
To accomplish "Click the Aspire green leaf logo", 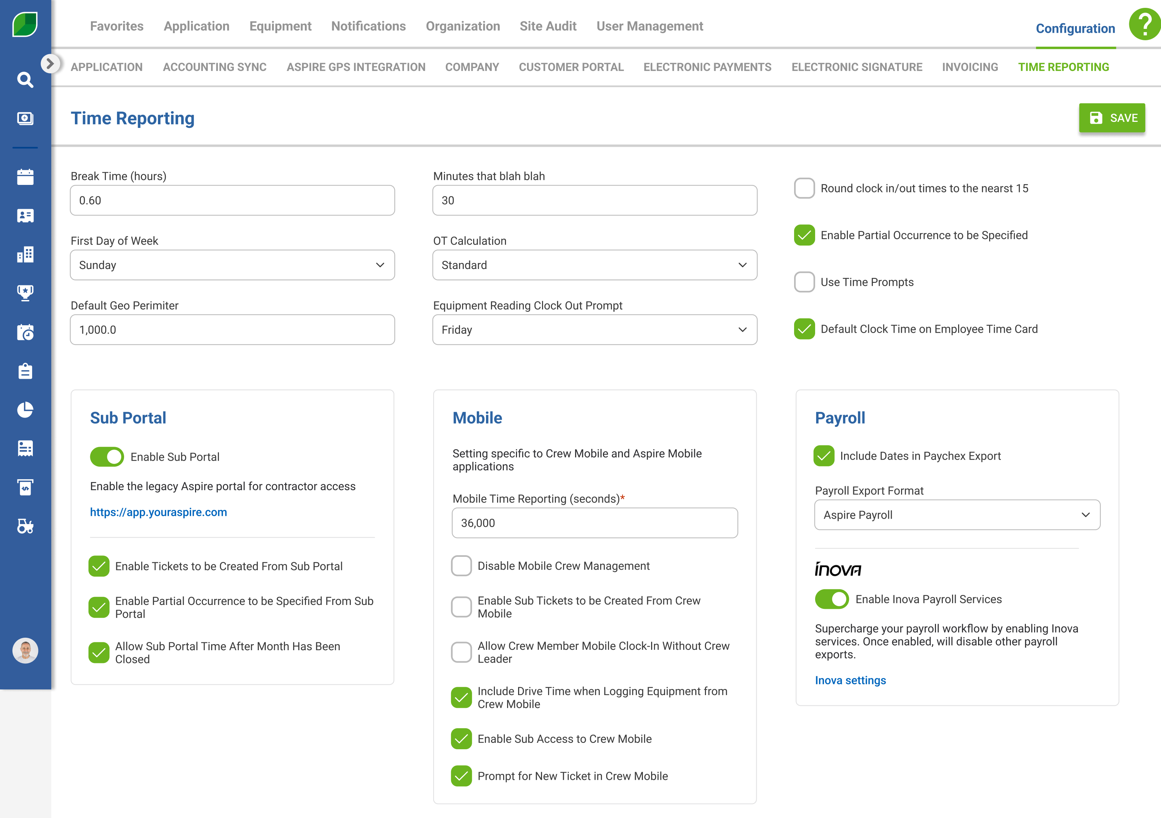I will pos(25,24).
